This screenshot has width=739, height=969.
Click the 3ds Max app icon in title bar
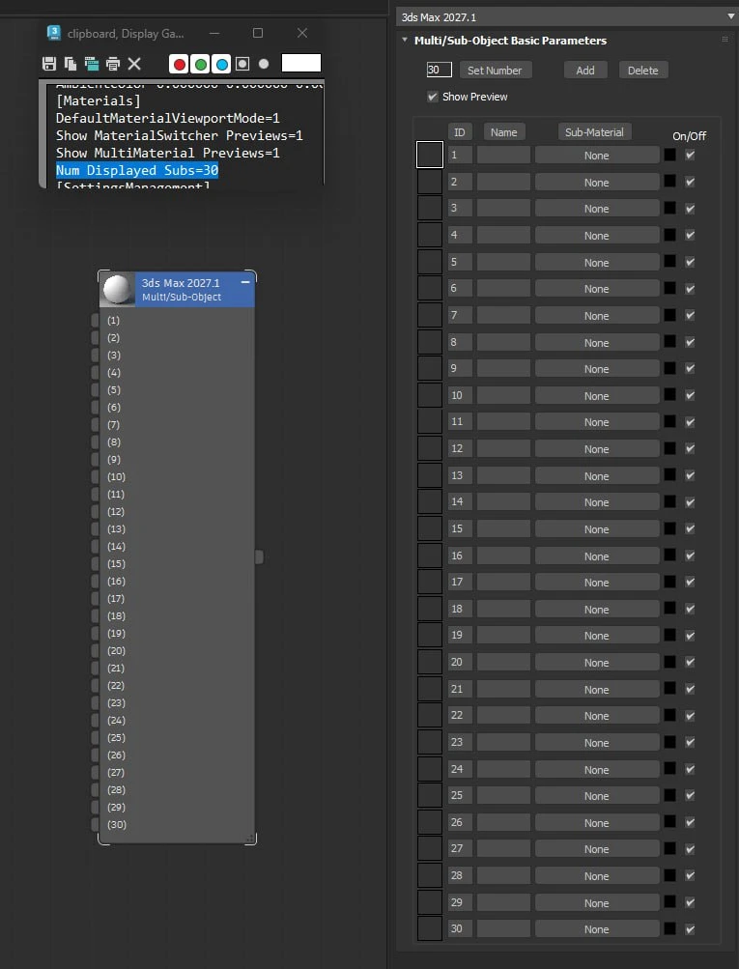pos(54,33)
